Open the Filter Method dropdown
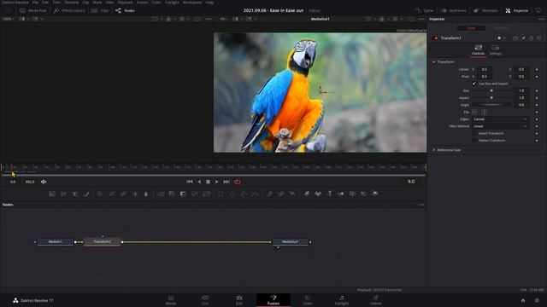547x307 pixels. (x=500, y=126)
